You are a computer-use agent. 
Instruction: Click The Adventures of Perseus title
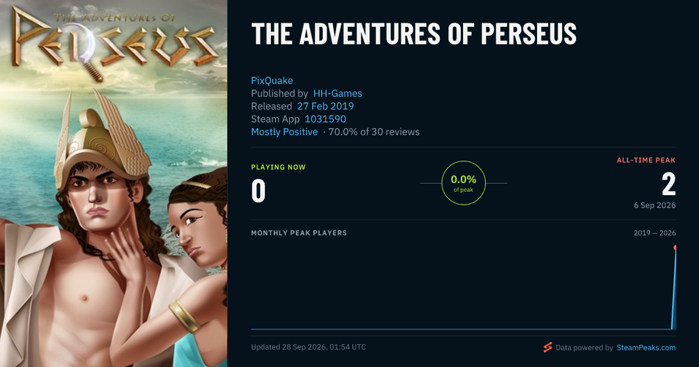(x=414, y=34)
